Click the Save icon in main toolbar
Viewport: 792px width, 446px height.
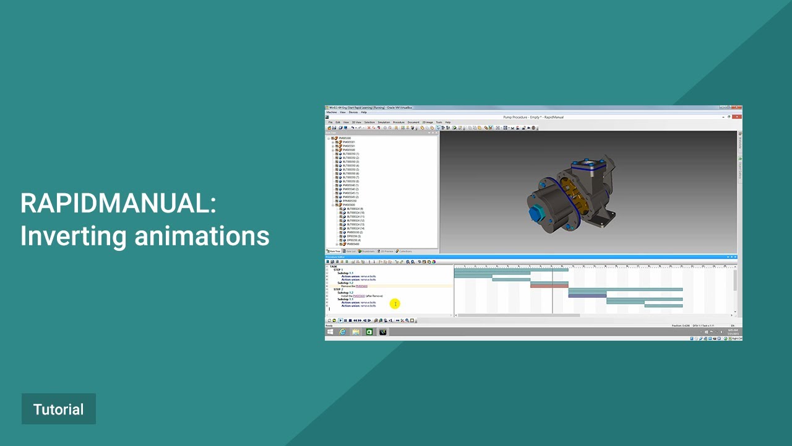334,128
